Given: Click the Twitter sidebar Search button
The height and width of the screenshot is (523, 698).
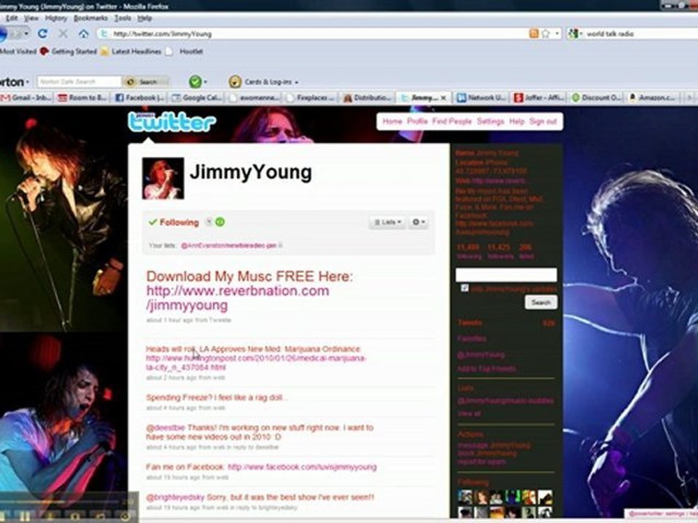Looking at the screenshot, I should point(541,302).
